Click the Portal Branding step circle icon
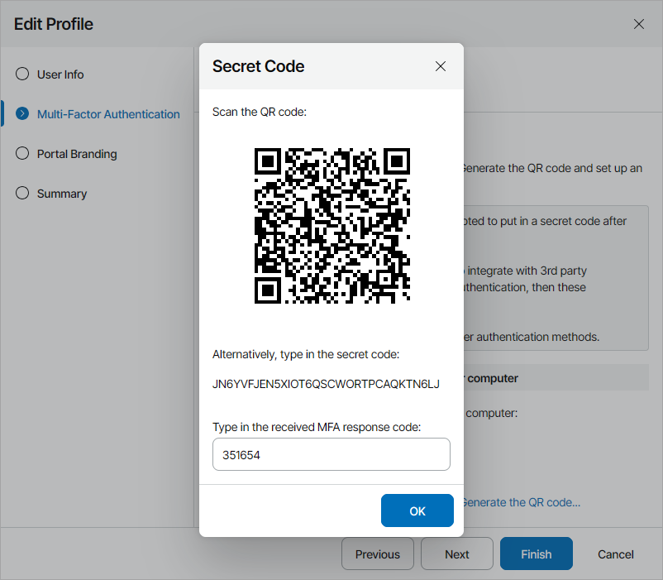This screenshot has height=580, width=663. [22, 154]
